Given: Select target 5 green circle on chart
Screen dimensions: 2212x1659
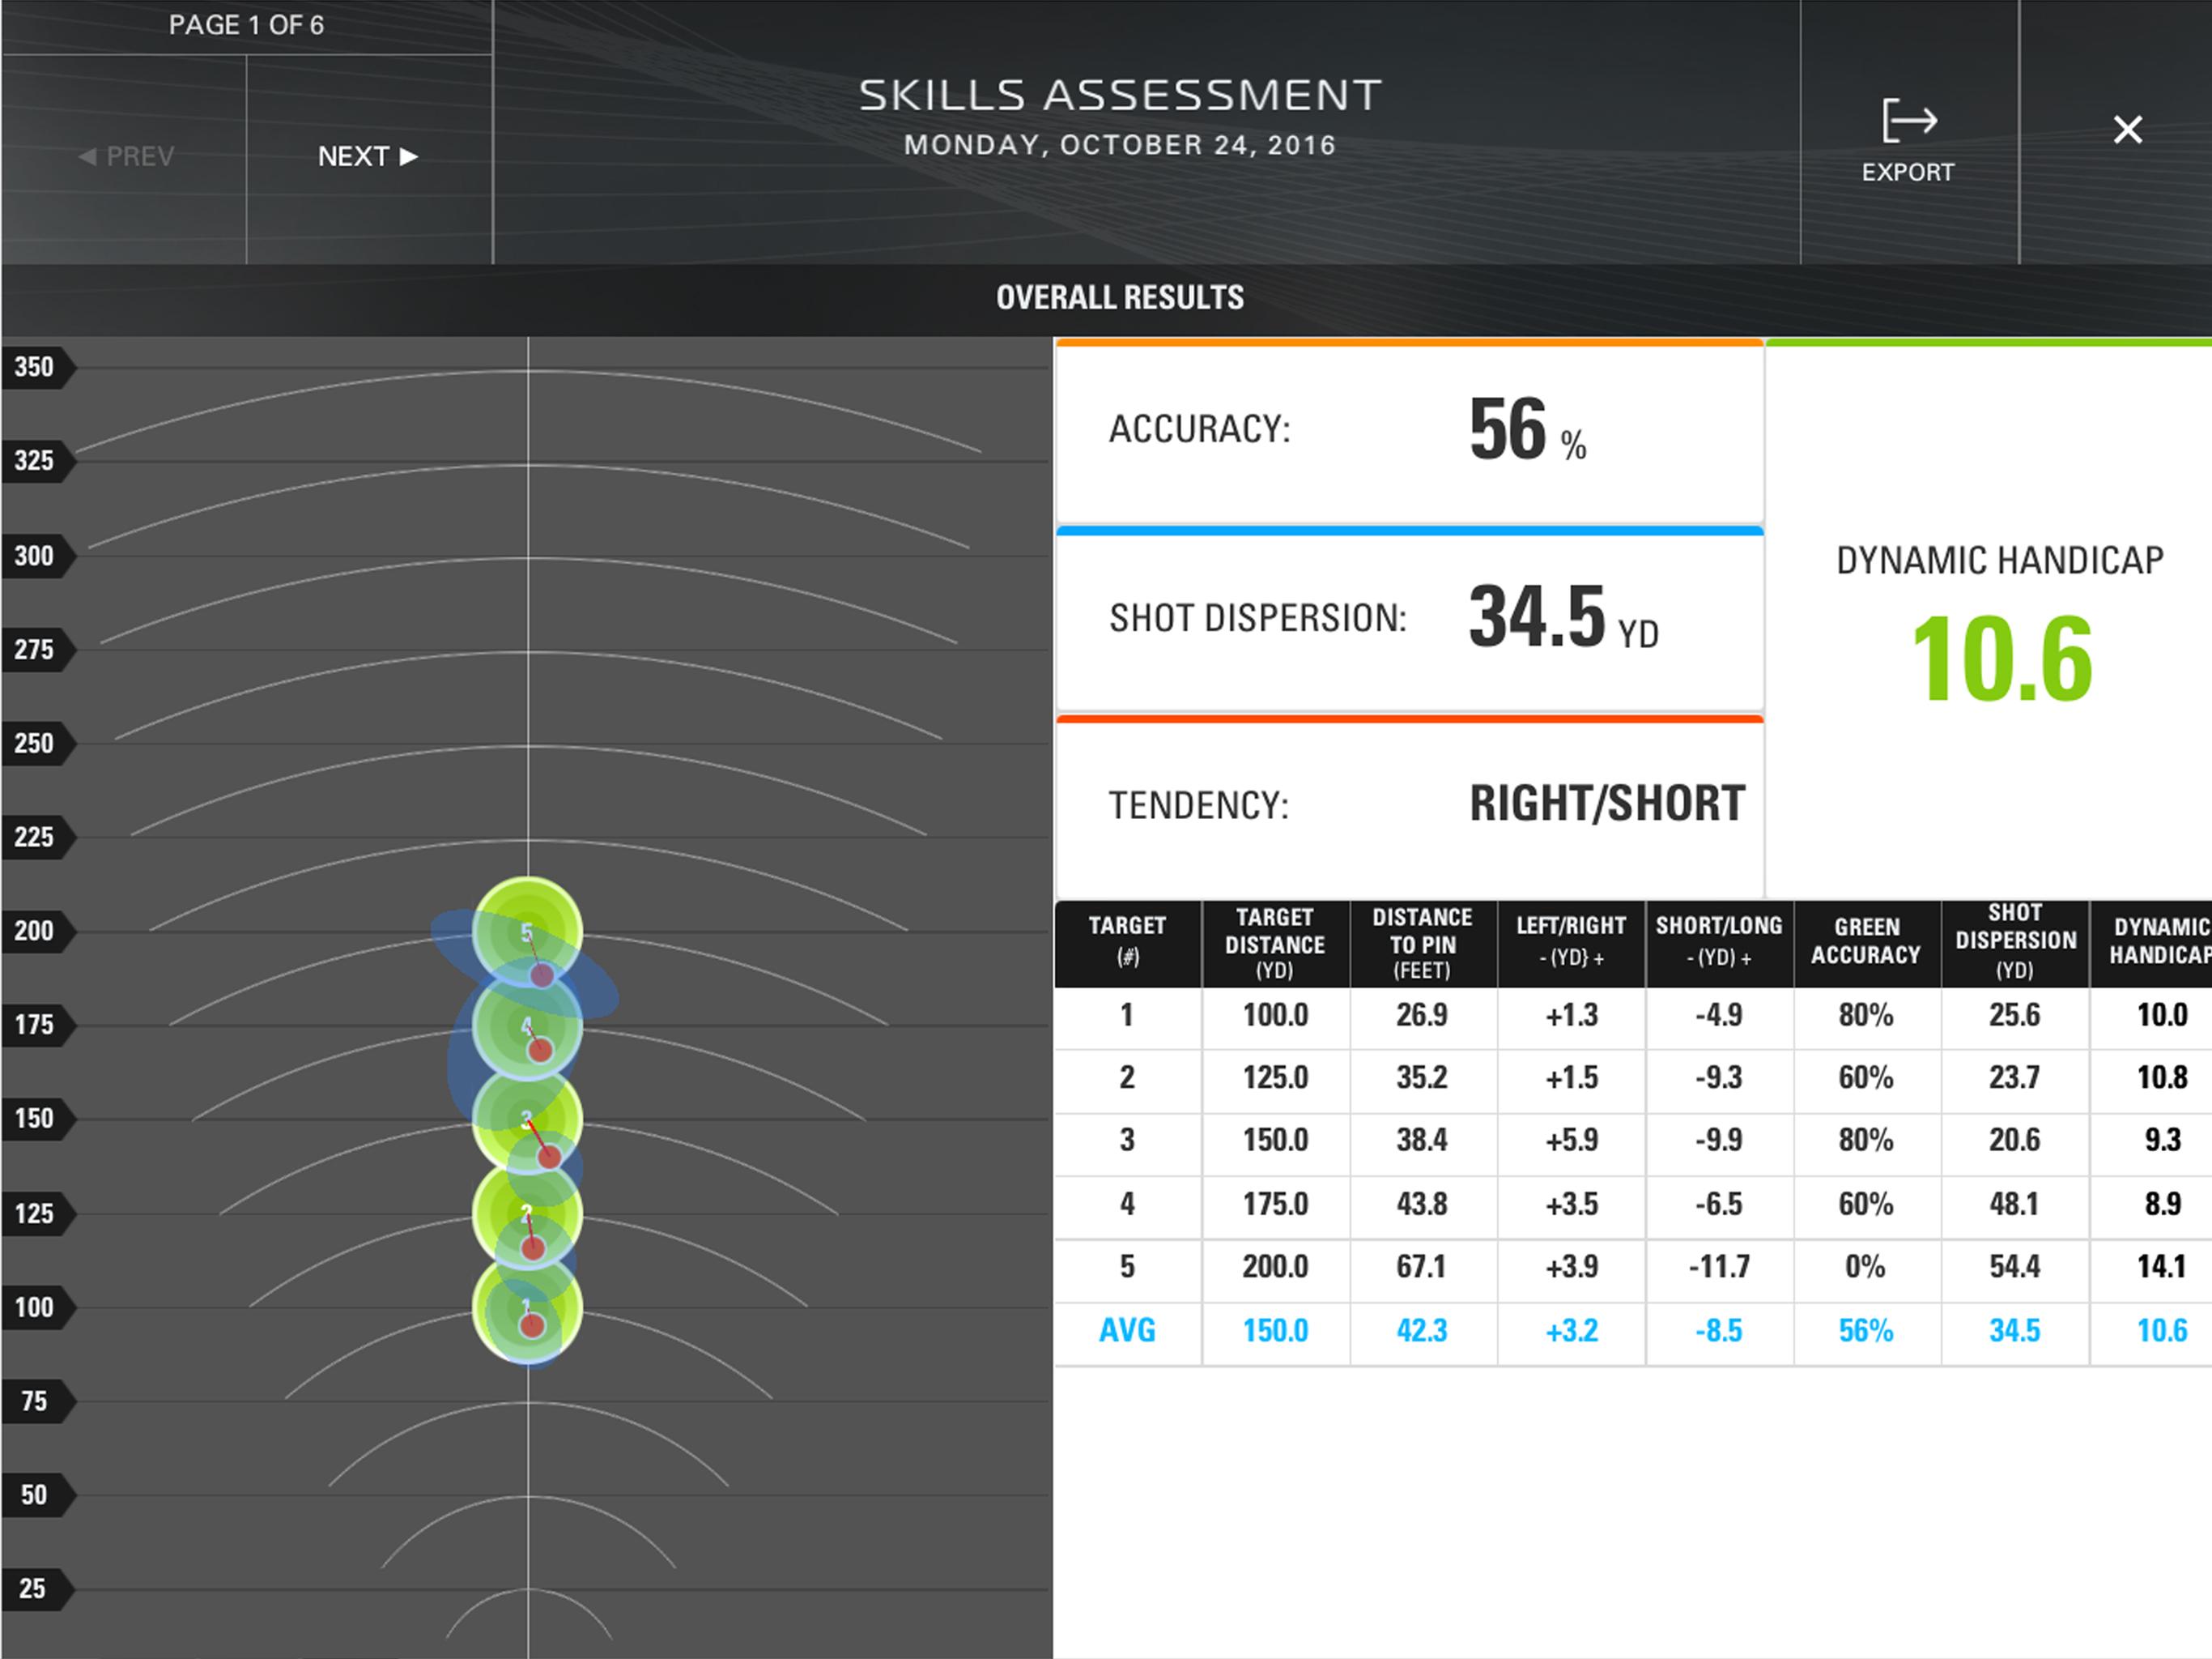Looking at the screenshot, I should coord(527,932).
